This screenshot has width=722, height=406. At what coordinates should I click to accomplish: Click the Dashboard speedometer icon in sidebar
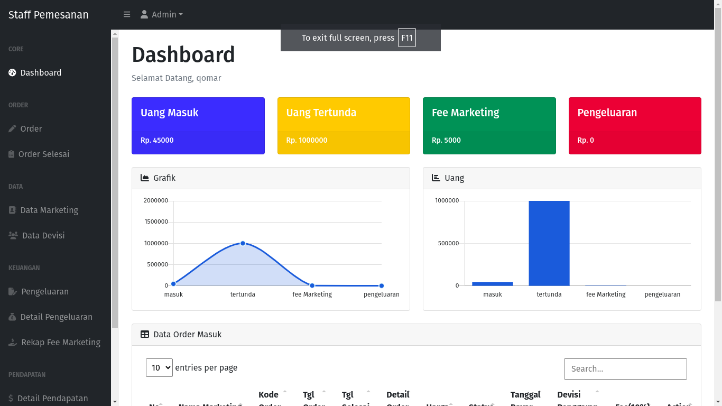coord(13,73)
